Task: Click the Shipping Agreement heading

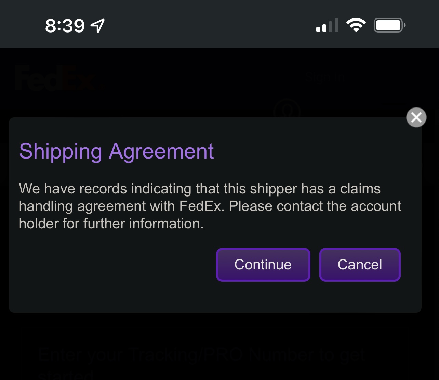Action: [x=116, y=151]
